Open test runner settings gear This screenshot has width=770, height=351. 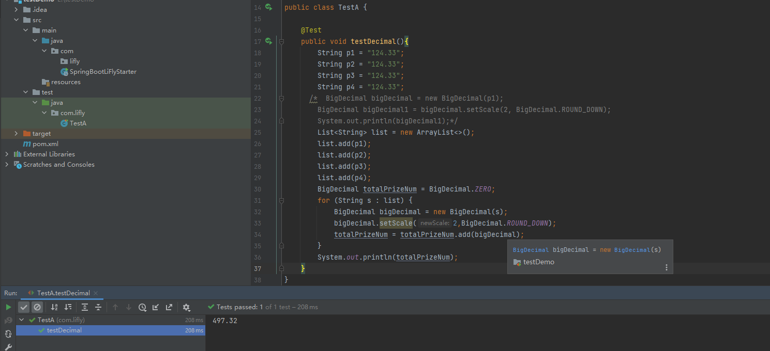(x=186, y=307)
